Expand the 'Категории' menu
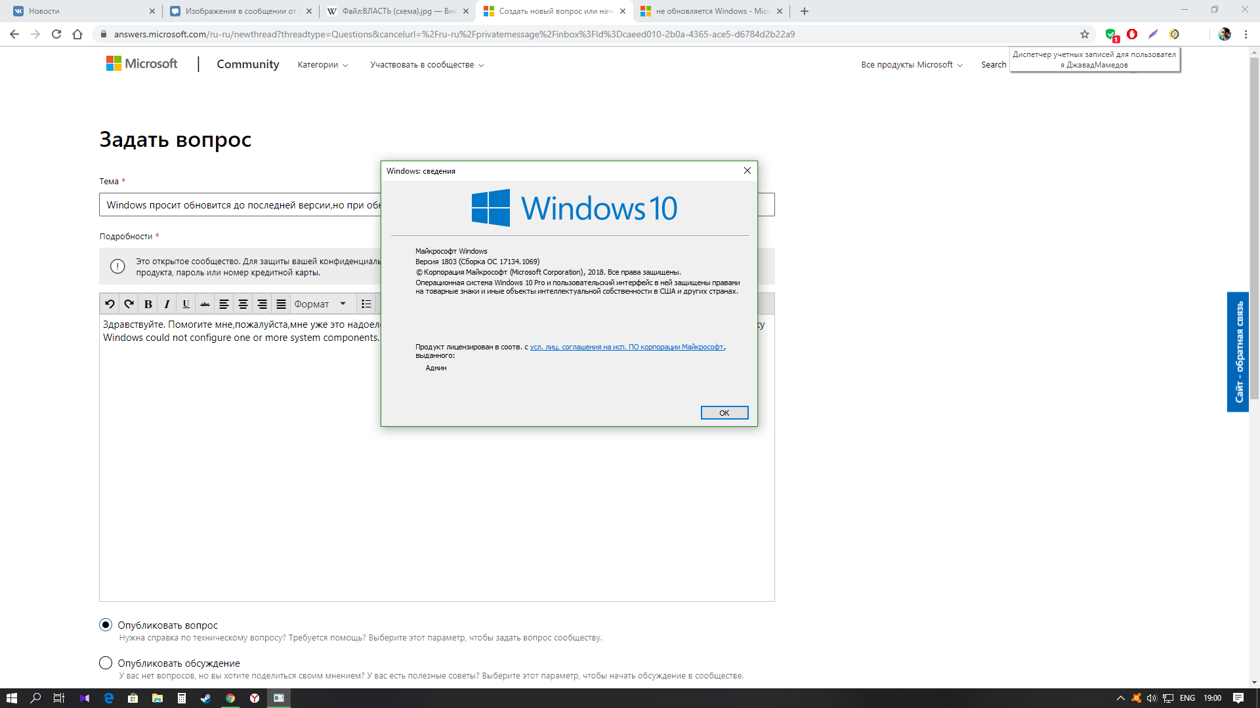This screenshot has height=708, width=1260. 323,65
